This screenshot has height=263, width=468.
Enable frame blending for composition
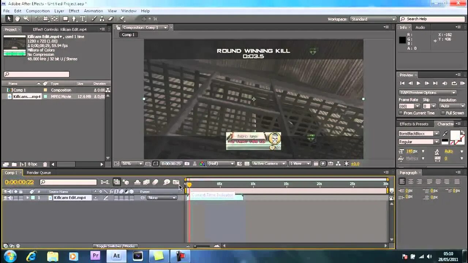pos(146,182)
